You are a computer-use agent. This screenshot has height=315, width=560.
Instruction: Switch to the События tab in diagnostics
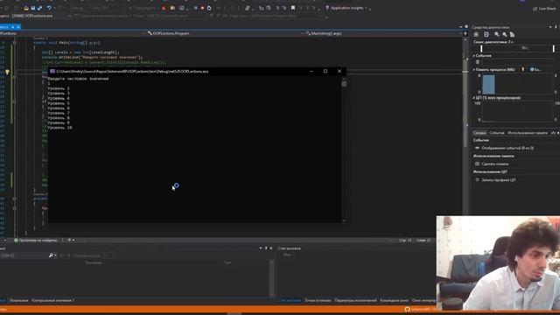pyautogui.click(x=497, y=133)
